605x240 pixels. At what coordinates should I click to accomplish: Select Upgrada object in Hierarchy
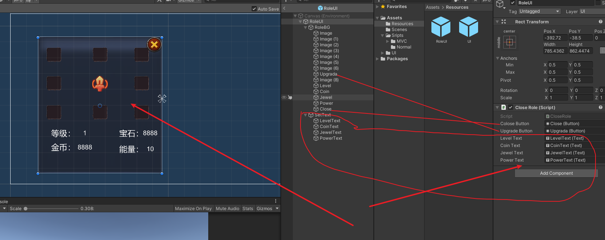pyautogui.click(x=328, y=74)
